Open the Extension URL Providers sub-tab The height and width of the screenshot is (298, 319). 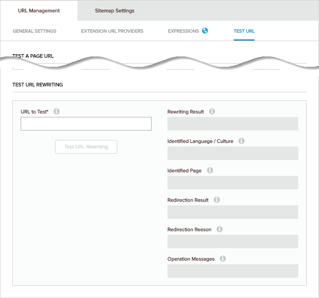tap(112, 31)
